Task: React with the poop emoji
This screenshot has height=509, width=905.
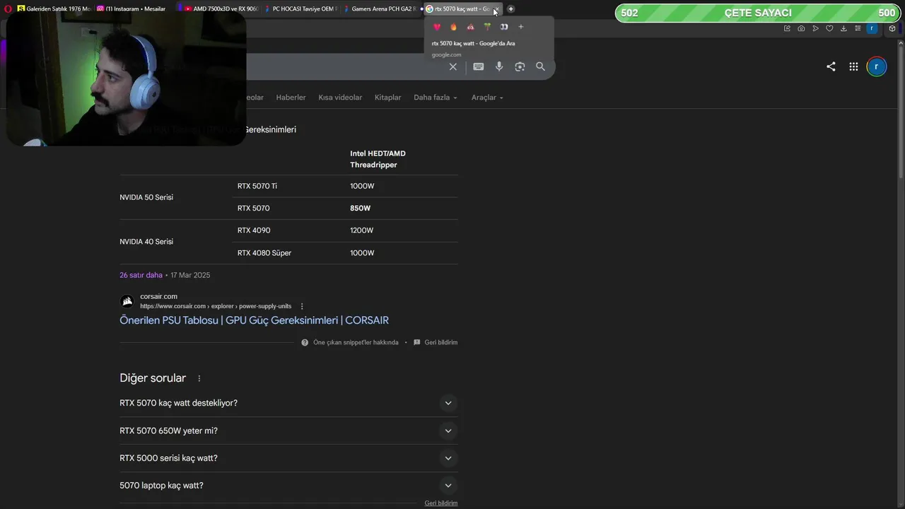Action: coord(470,27)
